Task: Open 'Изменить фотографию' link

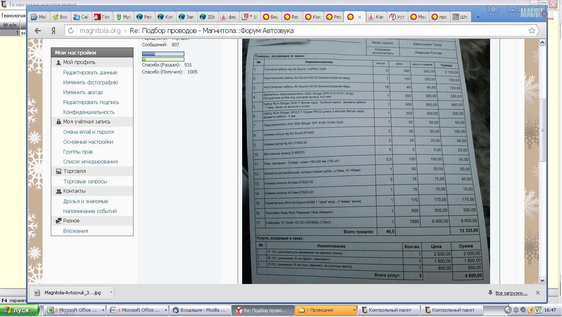Action: tap(90, 83)
